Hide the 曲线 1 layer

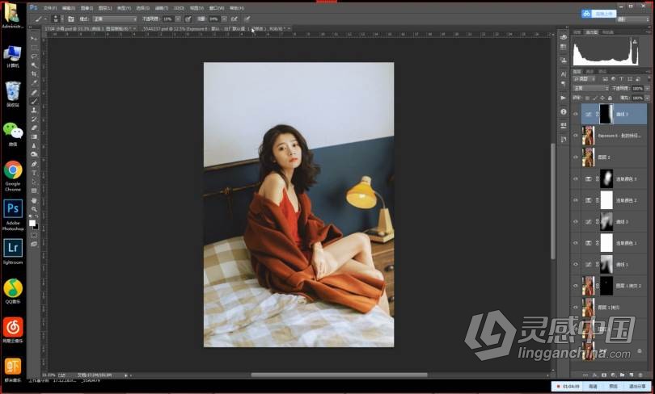pyautogui.click(x=576, y=264)
